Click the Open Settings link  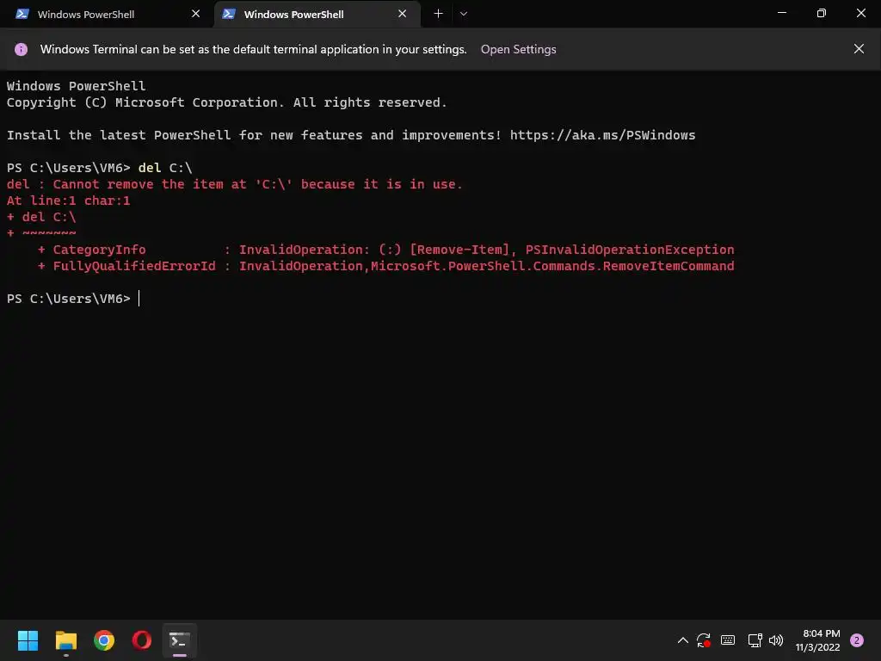(519, 49)
